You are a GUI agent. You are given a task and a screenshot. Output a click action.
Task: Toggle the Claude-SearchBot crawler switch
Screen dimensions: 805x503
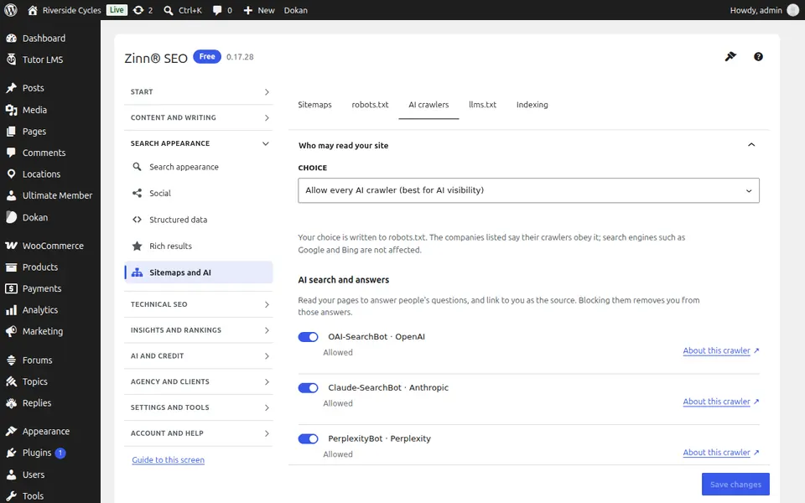tap(308, 388)
